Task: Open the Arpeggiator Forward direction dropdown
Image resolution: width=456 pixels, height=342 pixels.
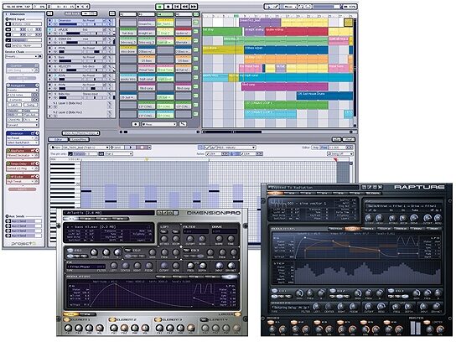Action: [23, 125]
